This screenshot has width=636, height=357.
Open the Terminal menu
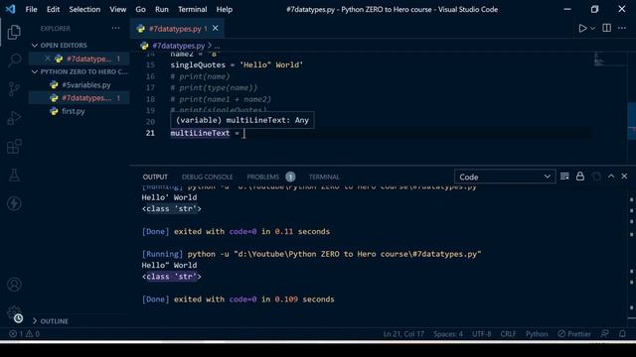(x=192, y=9)
